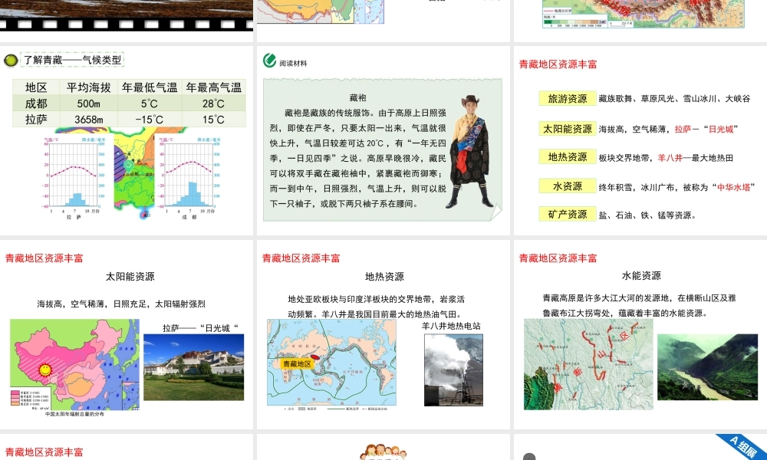This screenshot has height=460, width=767.
Task: Click the 平均海拔 table header cell
Action: pyautogui.click(x=89, y=87)
